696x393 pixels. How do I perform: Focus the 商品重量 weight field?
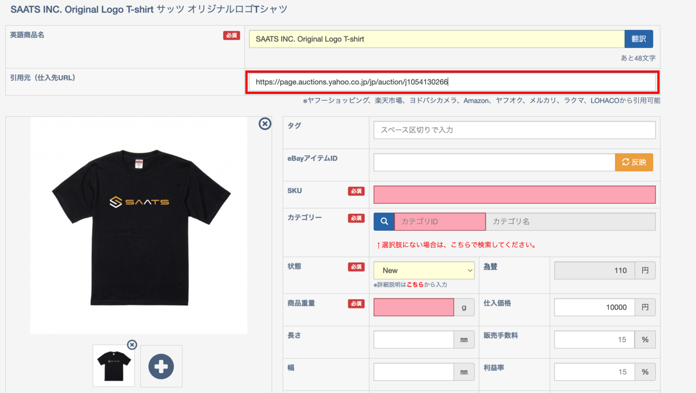pyautogui.click(x=414, y=307)
